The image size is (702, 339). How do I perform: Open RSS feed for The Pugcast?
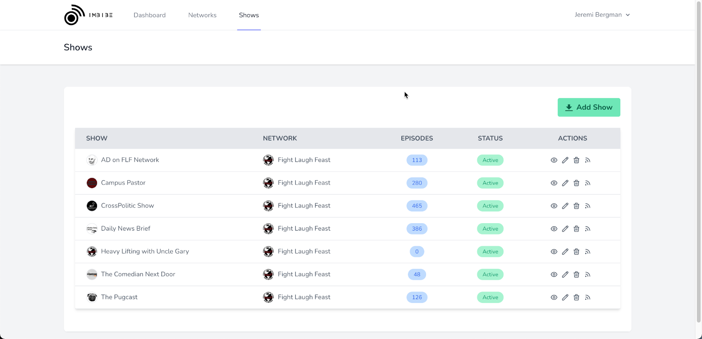[x=587, y=297]
